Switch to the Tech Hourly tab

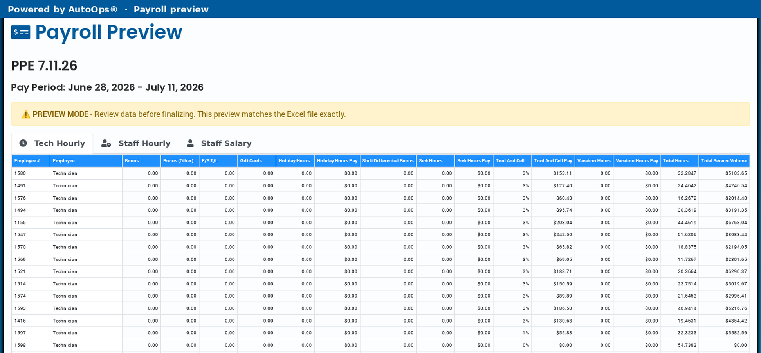point(52,143)
